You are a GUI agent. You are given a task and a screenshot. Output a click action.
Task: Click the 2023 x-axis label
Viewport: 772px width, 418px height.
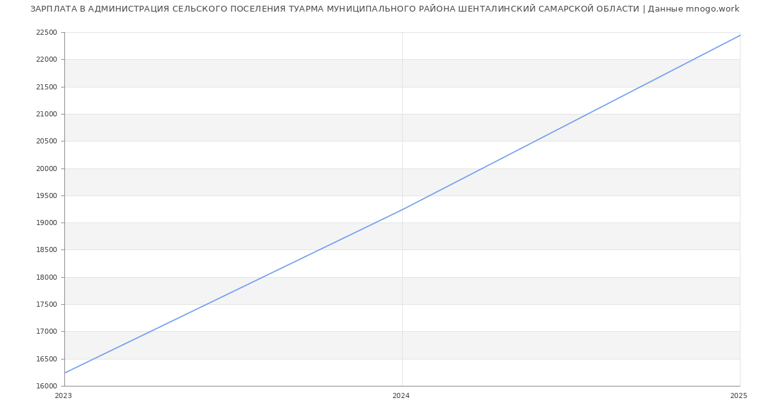pyautogui.click(x=63, y=396)
